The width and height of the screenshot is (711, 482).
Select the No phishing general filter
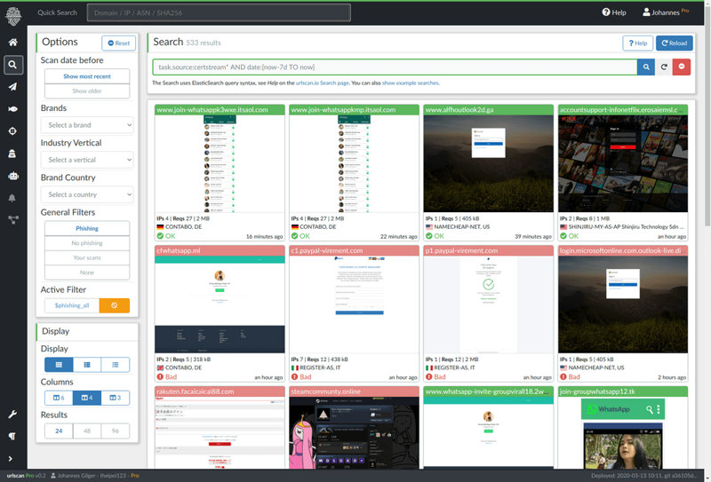click(87, 243)
